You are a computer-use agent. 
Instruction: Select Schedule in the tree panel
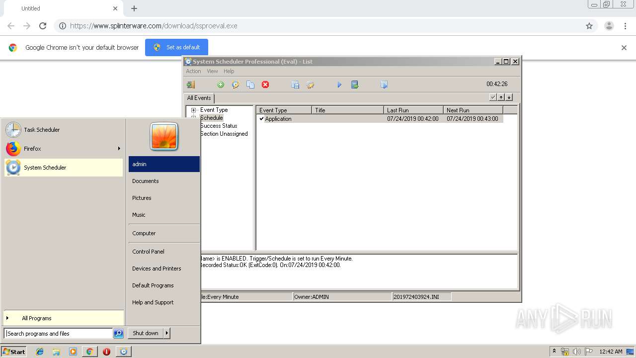211,118
